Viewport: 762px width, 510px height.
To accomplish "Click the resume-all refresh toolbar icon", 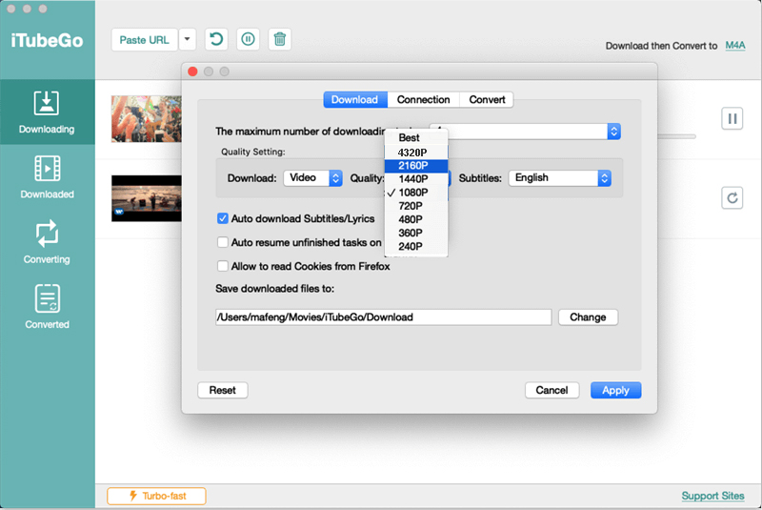I will (216, 39).
